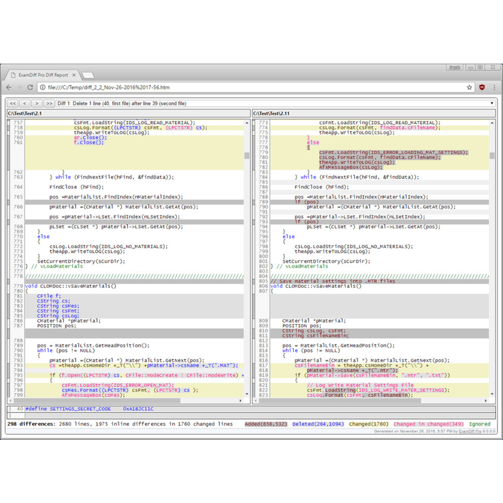Image resolution: width=503 pixels, height=503 pixels.
Task: Open the Diff 1 differences dropdown
Action: 275,103
